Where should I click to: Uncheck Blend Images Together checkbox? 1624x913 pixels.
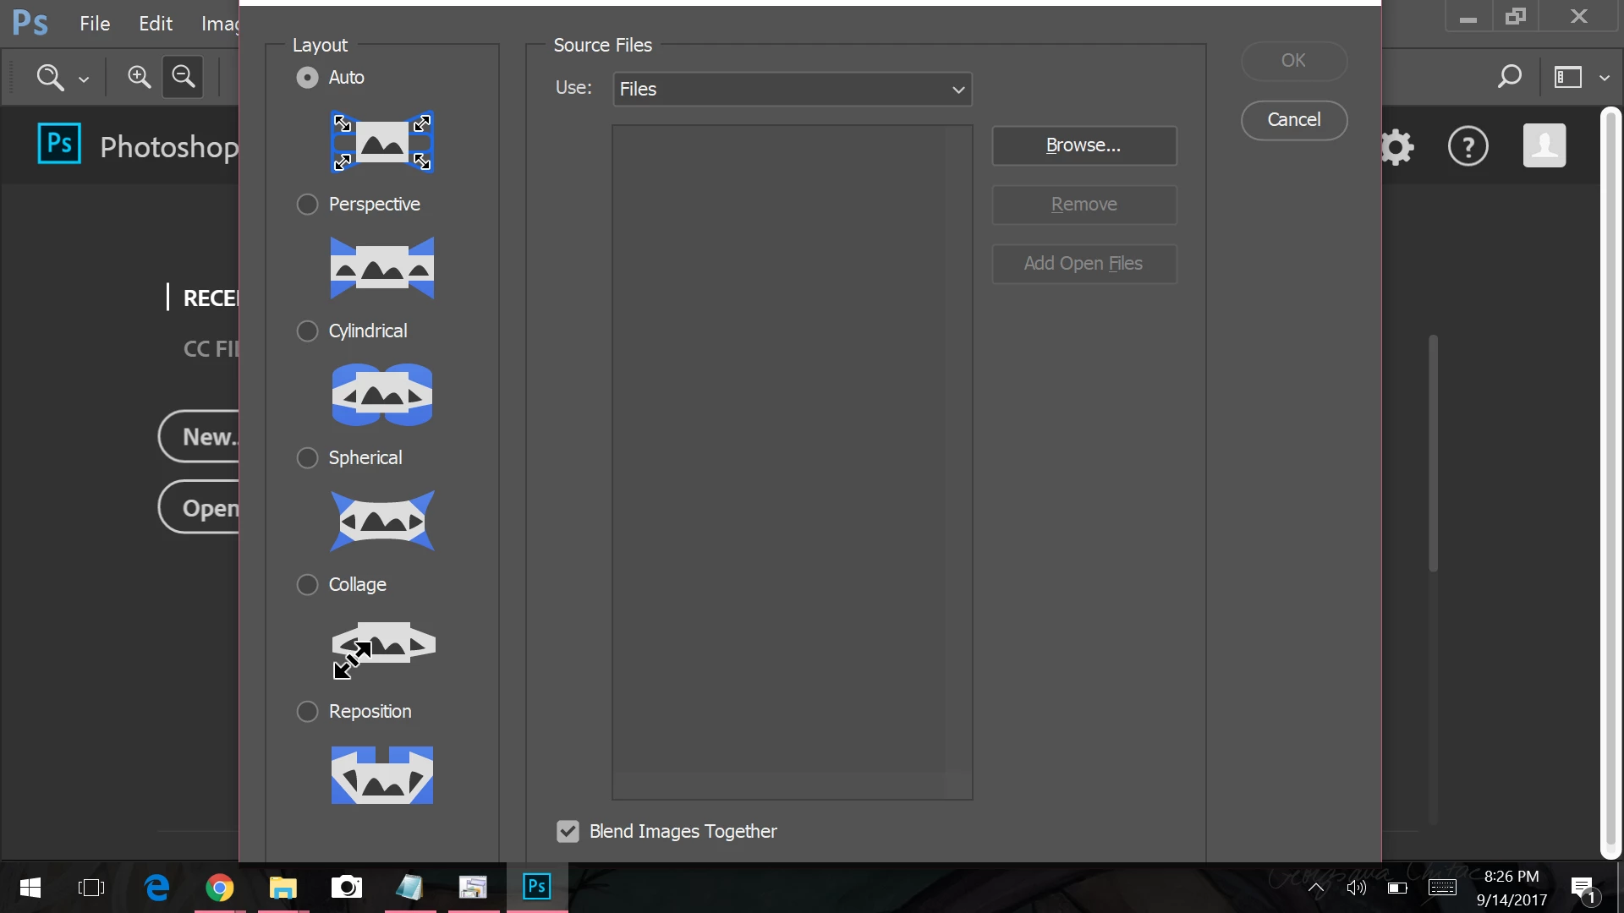568,832
